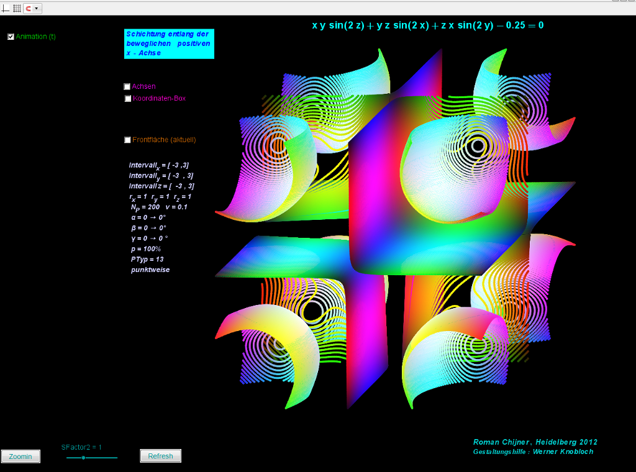Open the dropdown arrow beside the magnet icon
The height and width of the screenshot is (472, 636).
click(37, 8)
